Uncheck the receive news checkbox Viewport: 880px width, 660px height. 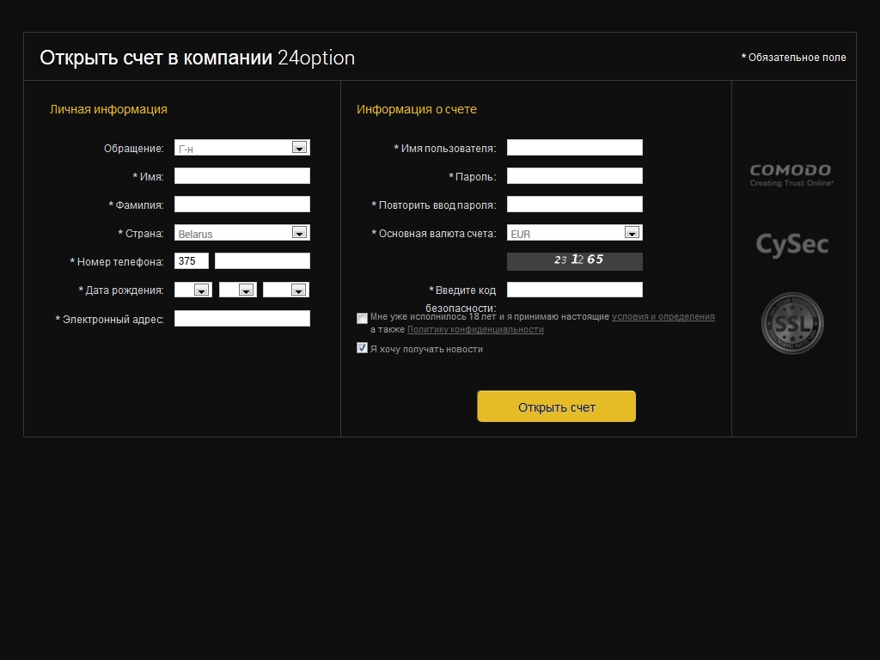[362, 348]
